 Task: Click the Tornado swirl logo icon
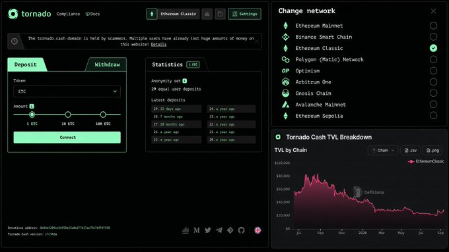13,14
